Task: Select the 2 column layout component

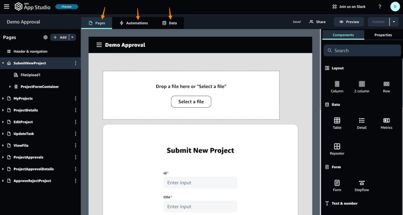Action: point(362,86)
